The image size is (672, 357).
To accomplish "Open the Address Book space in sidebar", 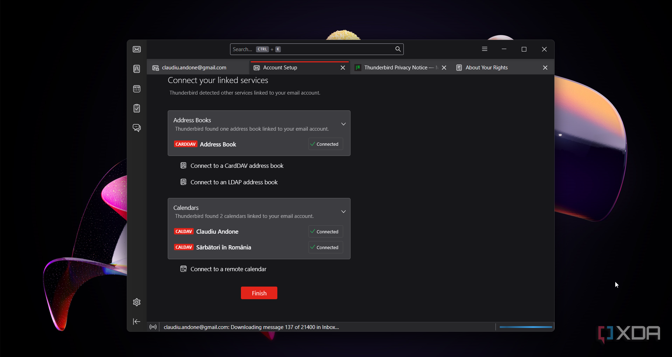I will click(137, 69).
